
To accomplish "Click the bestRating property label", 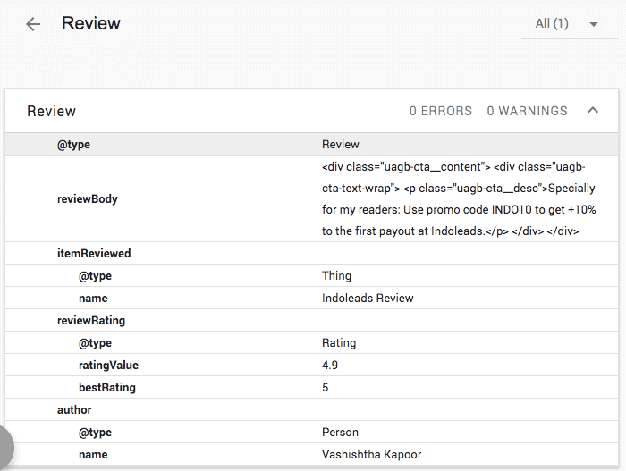I will coord(107,387).
